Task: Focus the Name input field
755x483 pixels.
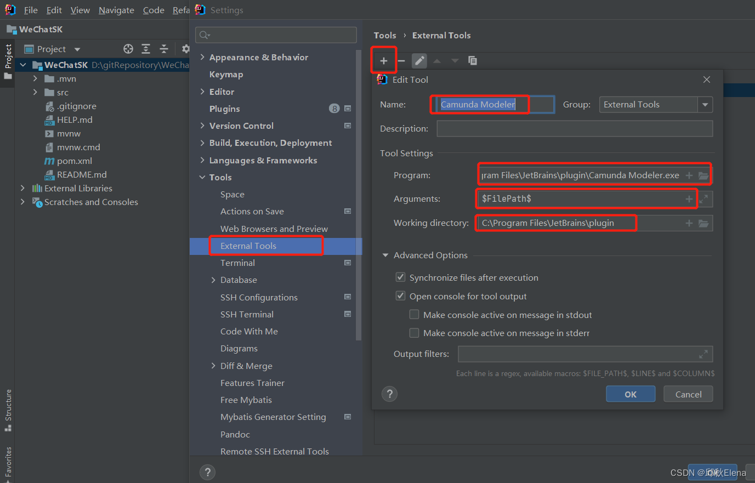Action: [x=496, y=105]
